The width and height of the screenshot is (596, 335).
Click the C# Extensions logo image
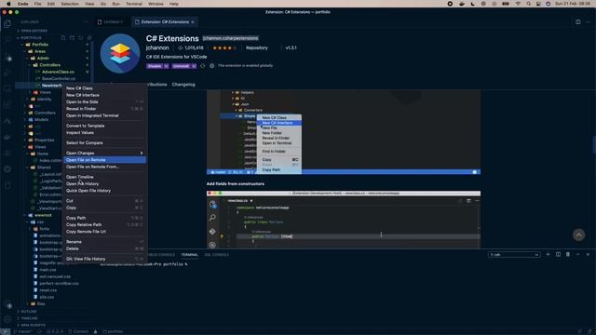pos(120,54)
